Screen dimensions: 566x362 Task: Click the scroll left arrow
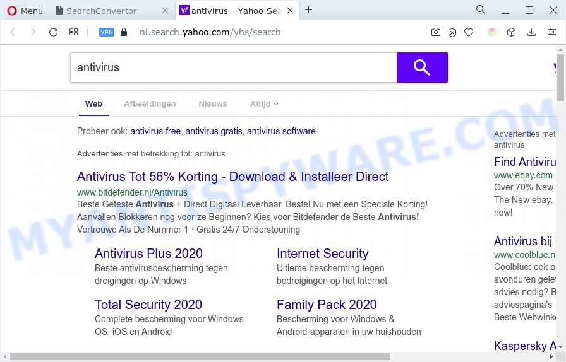point(4,357)
